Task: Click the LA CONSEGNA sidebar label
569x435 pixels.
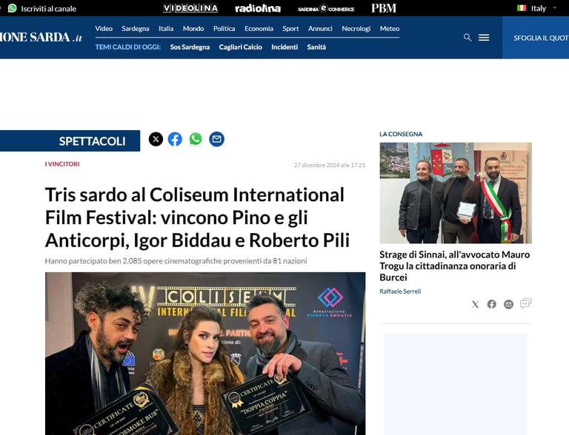Action: click(401, 134)
